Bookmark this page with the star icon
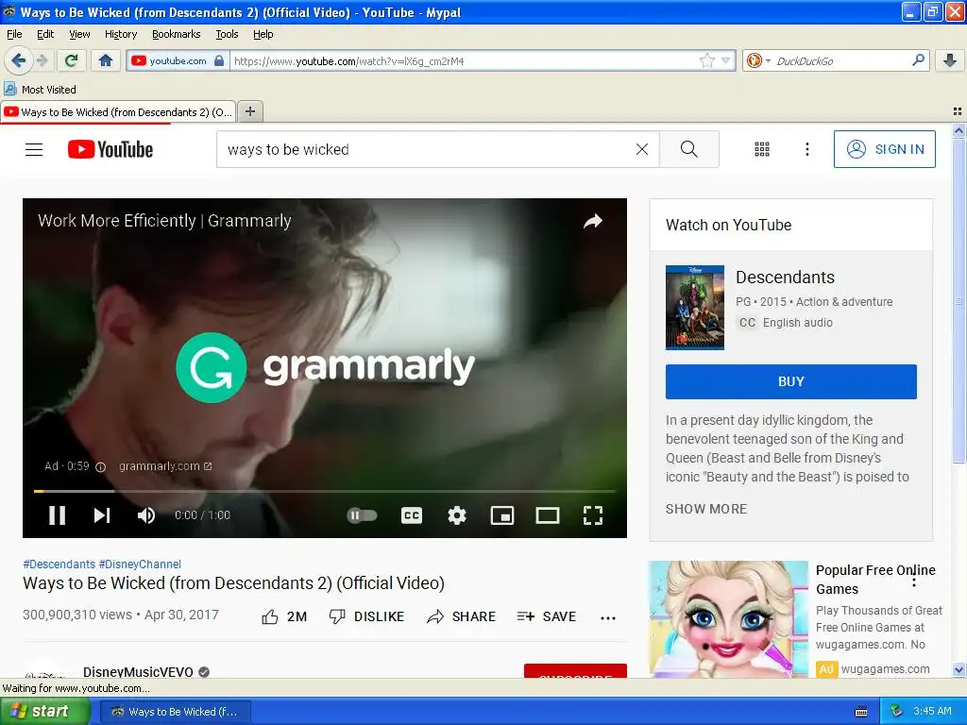 [706, 60]
